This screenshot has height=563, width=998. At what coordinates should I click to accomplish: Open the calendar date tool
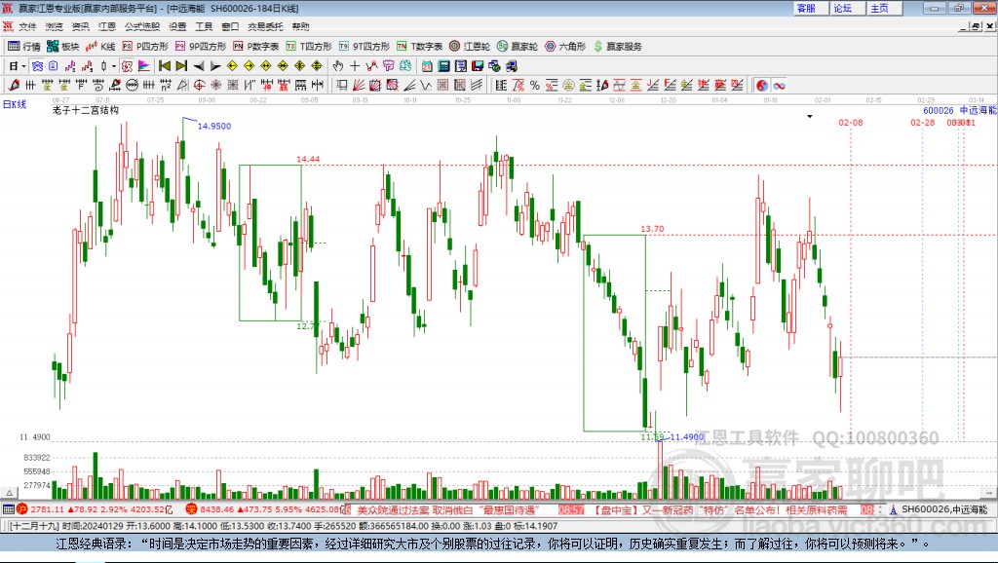[x=427, y=65]
